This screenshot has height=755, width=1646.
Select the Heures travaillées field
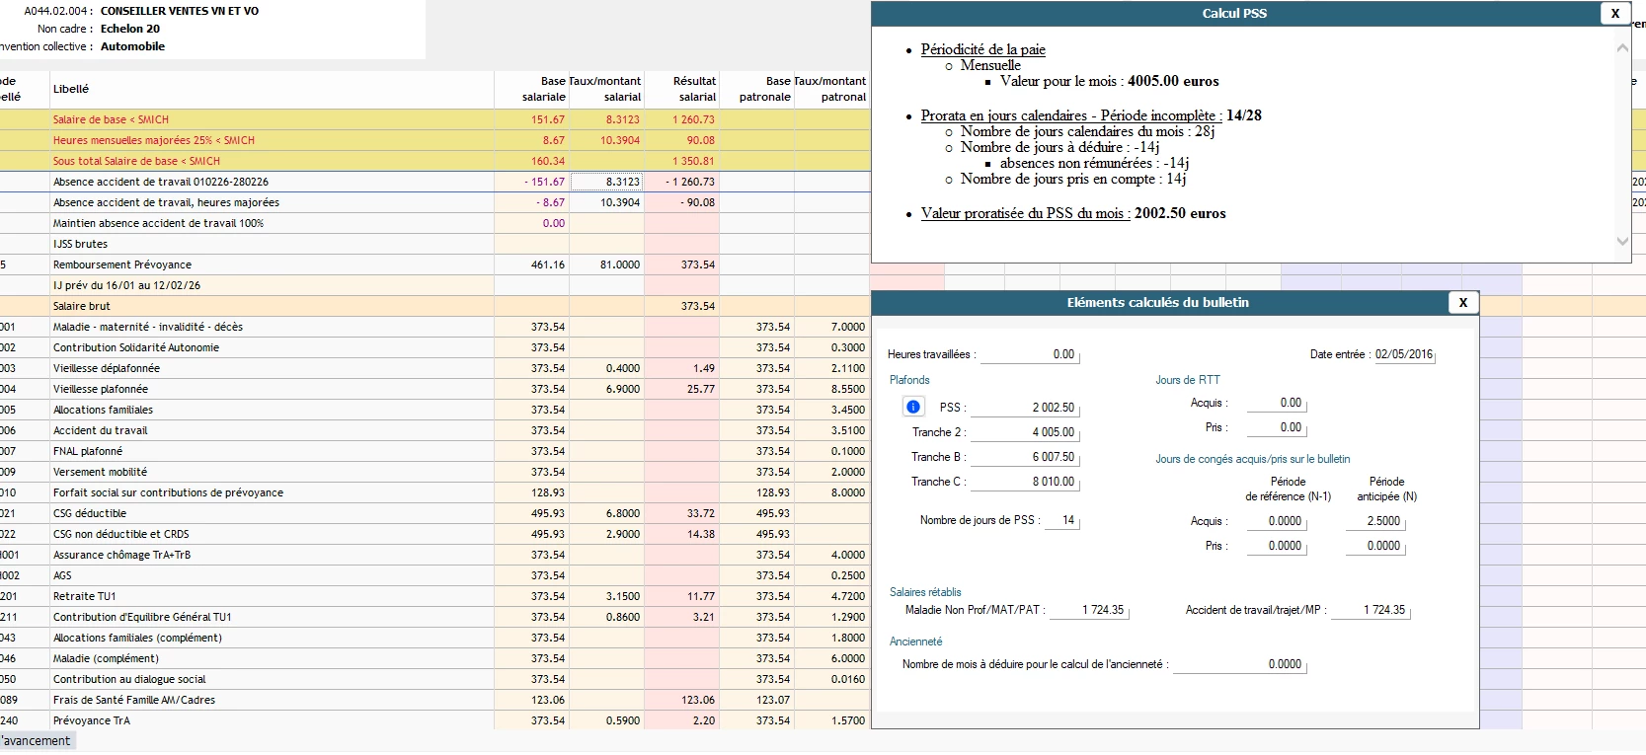coord(1029,354)
